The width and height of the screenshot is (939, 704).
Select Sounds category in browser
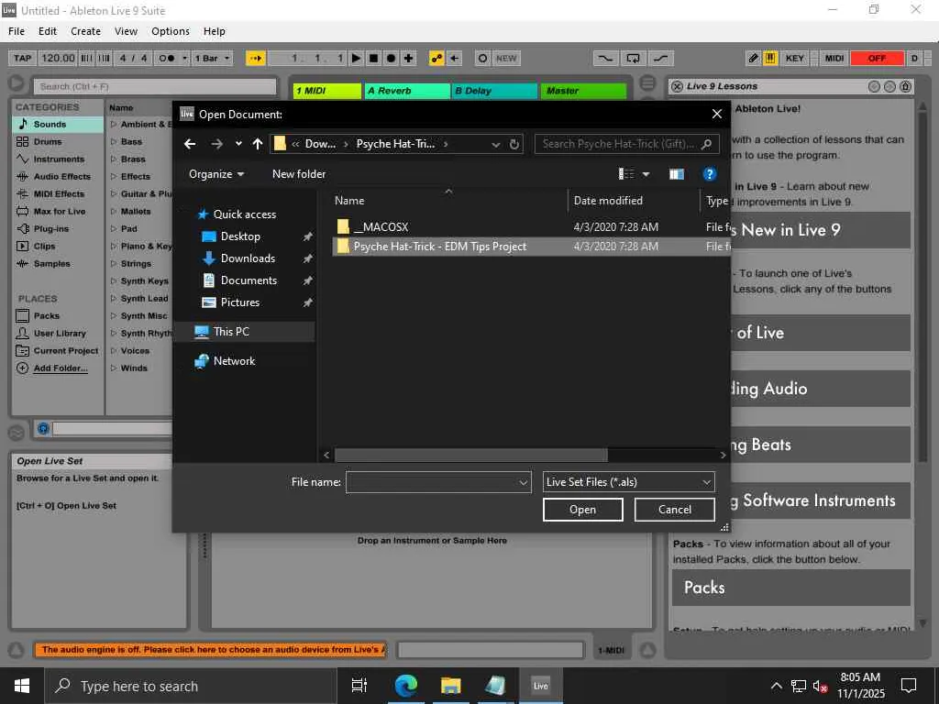click(58, 124)
